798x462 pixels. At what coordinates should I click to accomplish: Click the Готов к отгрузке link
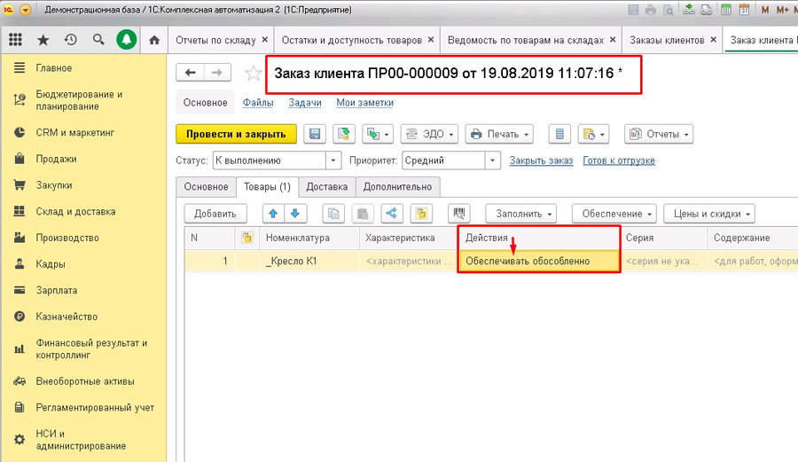tap(619, 161)
